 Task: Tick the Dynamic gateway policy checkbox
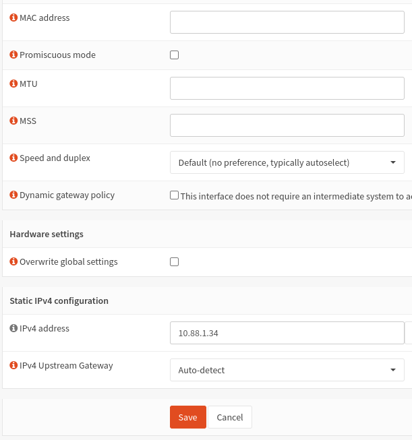(174, 195)
